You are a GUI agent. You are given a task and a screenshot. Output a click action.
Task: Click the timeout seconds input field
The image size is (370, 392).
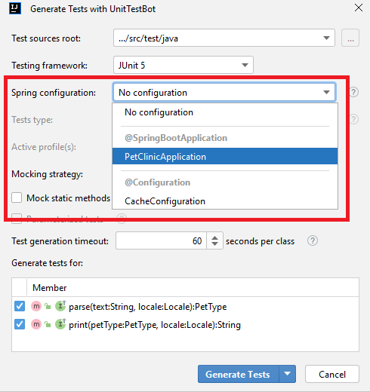tap(161, 240)
